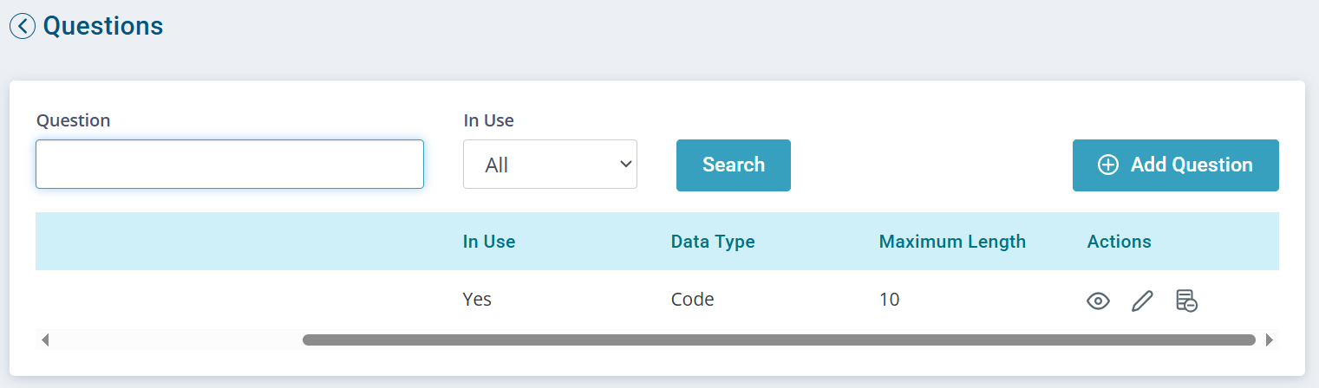
Task: Select the Code data type cell
Action: [693, 300]
